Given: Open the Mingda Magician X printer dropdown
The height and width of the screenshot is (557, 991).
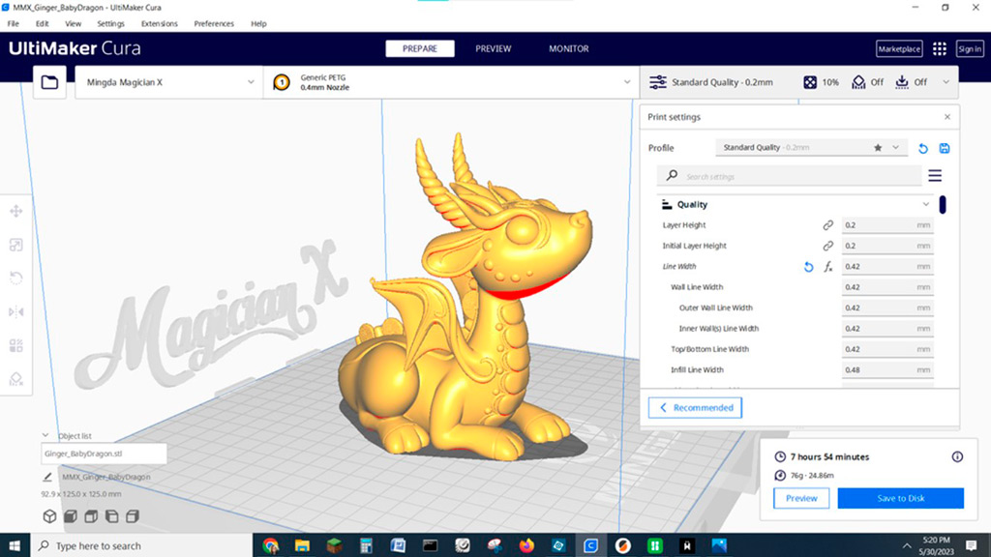Looking at the screenshot, I should click(x=165, y=83).
